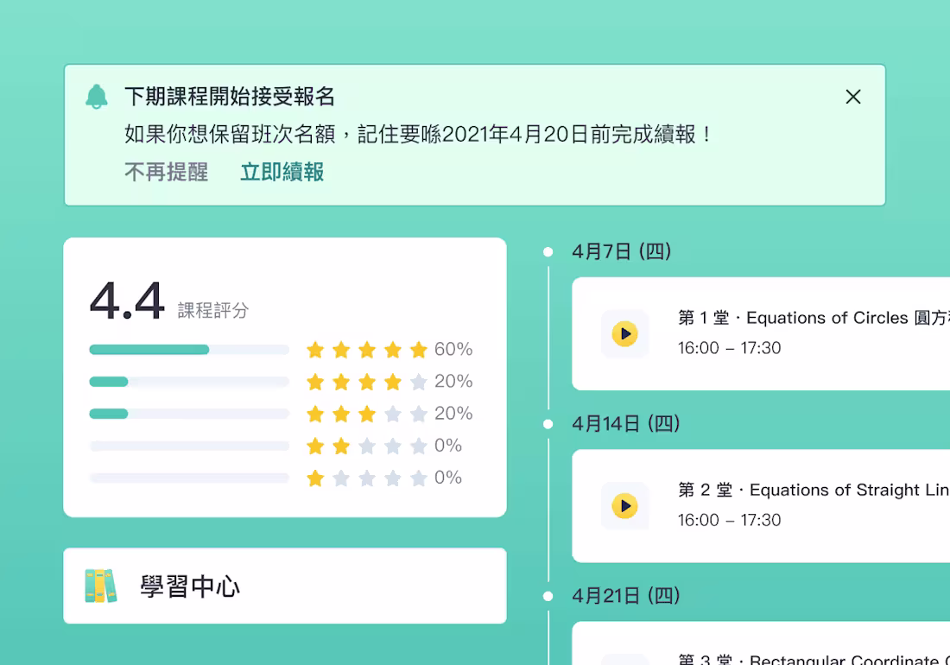Image resolution: width=950 pixels, height=665 pixels.
Task: Select the fifth star in the rating row
Action: pyautogui.click(x=419, y=349)
